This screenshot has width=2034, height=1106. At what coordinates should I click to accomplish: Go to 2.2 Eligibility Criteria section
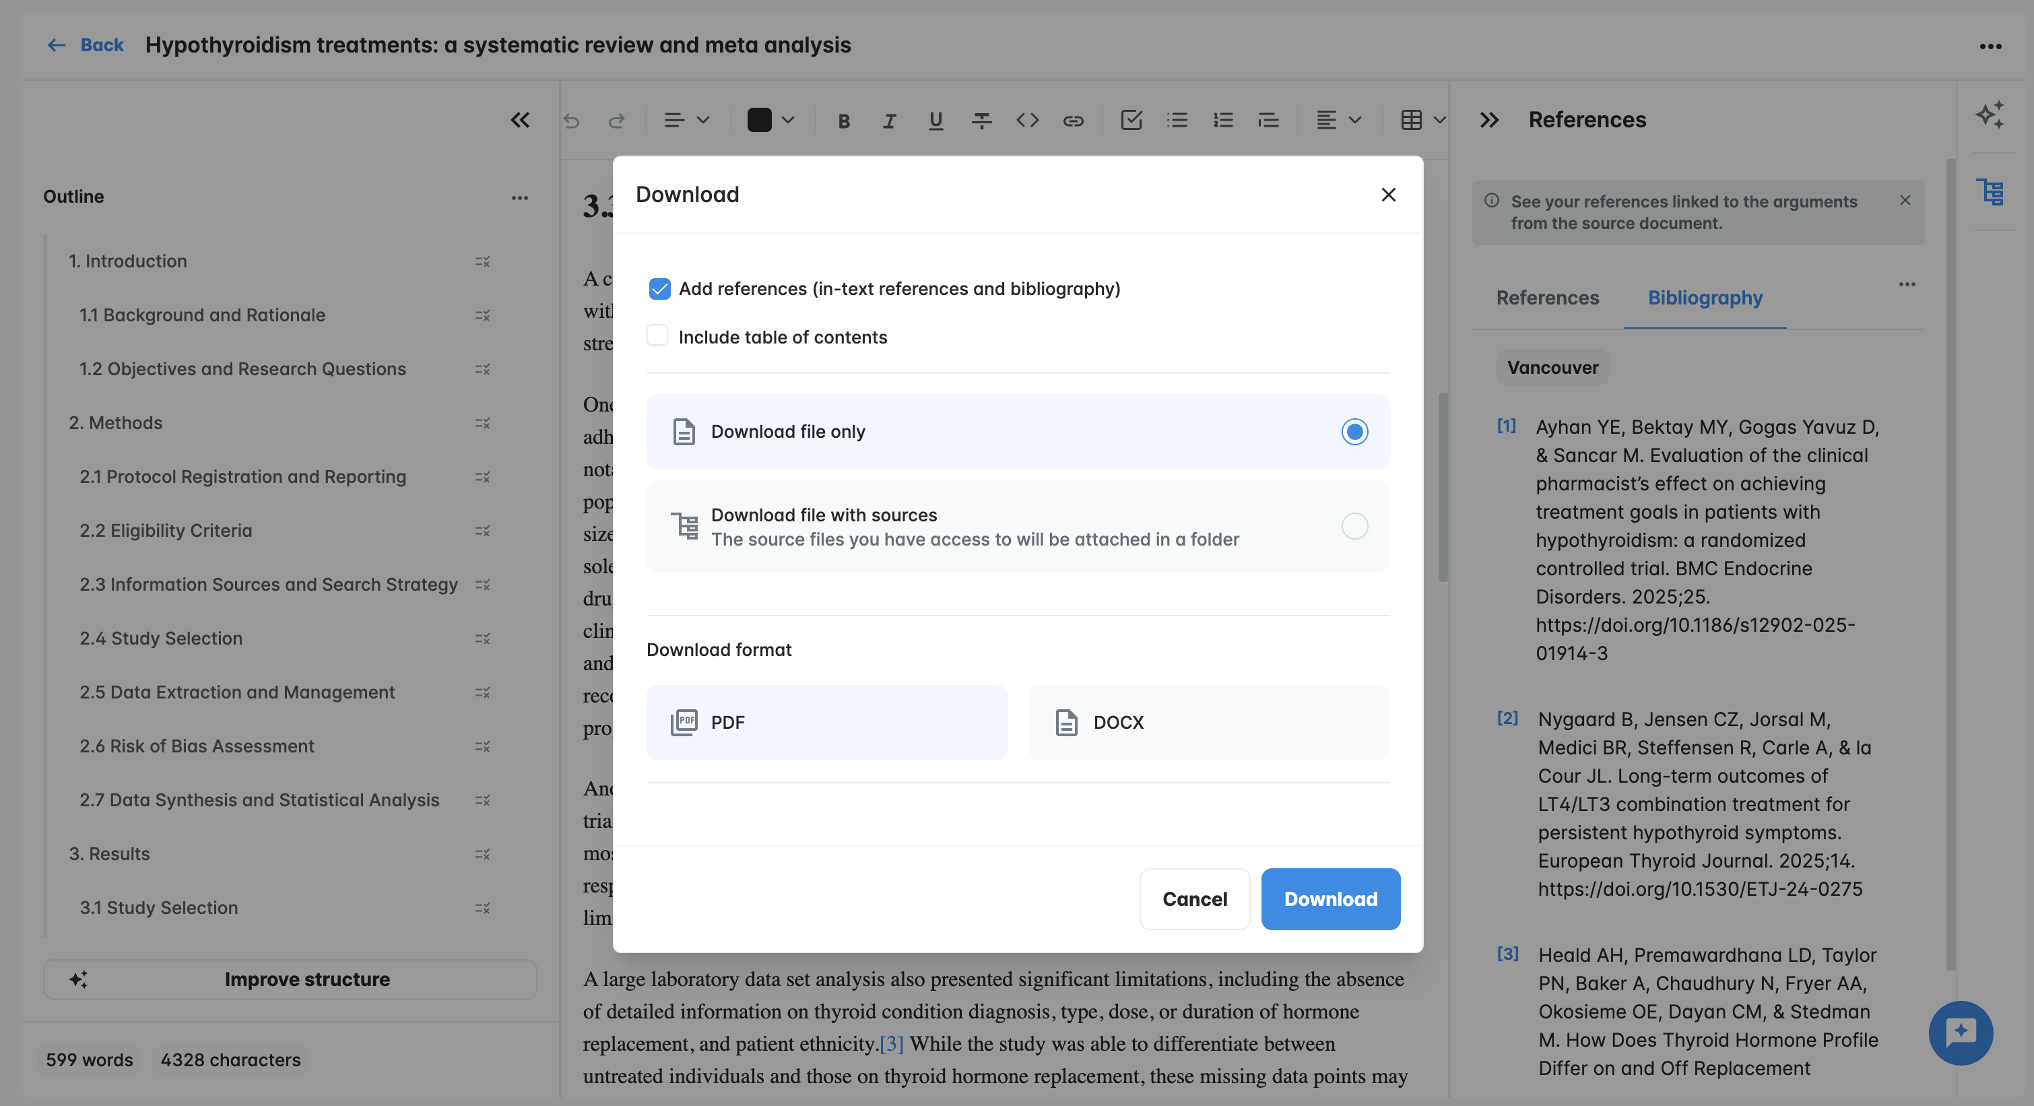click(166, 531)
